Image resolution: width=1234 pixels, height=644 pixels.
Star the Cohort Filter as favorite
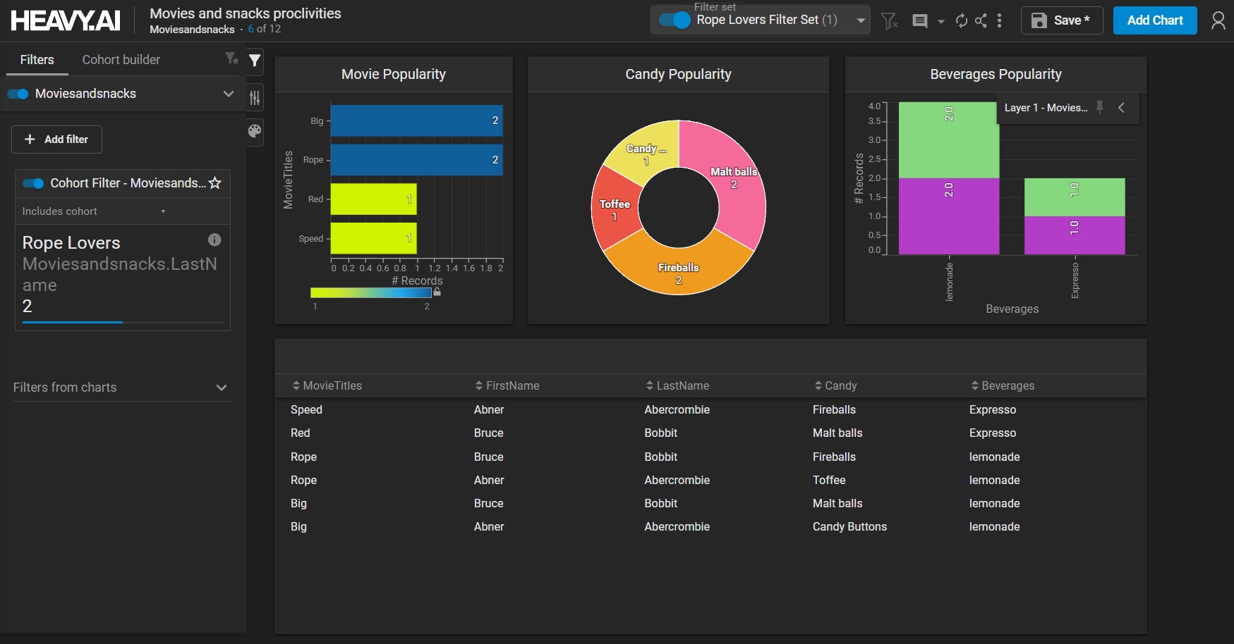(215, 183)
